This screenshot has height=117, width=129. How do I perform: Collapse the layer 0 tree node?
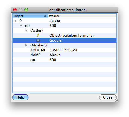(16, 21)
